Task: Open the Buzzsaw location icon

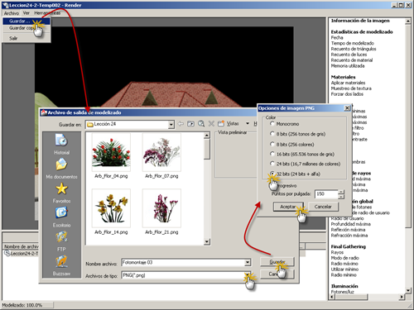Action: pyautogui.click(x=61, y=261)
